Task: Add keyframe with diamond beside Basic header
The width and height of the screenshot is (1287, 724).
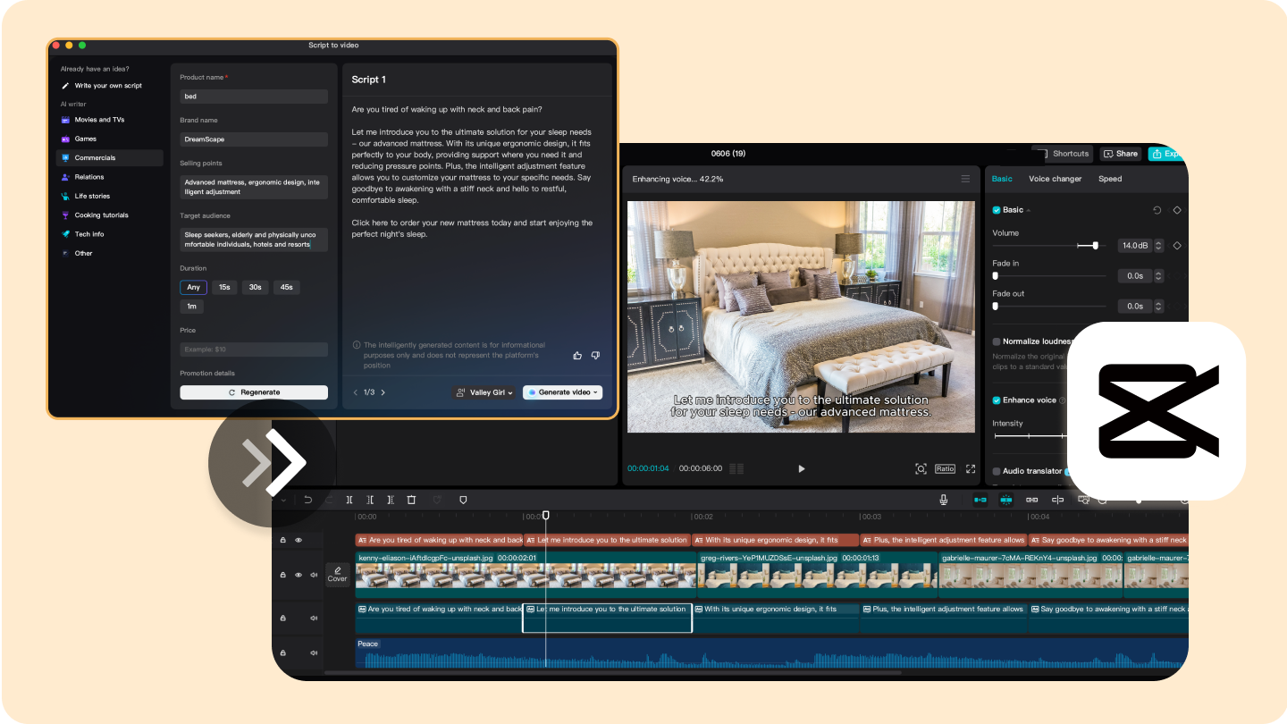Action: point(1177,210)
